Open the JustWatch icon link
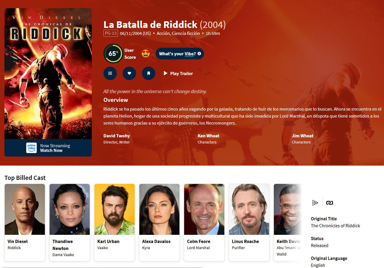 coord(315,203)
